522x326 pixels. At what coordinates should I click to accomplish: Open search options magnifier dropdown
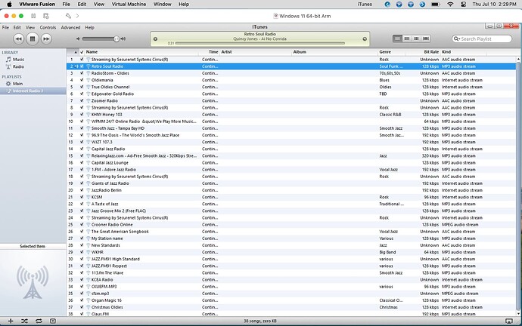click(x=456, y=38)
